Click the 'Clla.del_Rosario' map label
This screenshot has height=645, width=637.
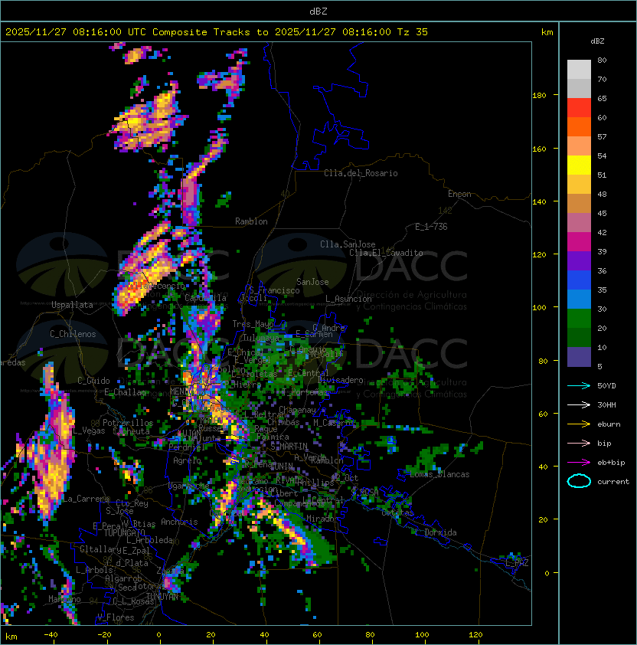[x=361, y=173]
